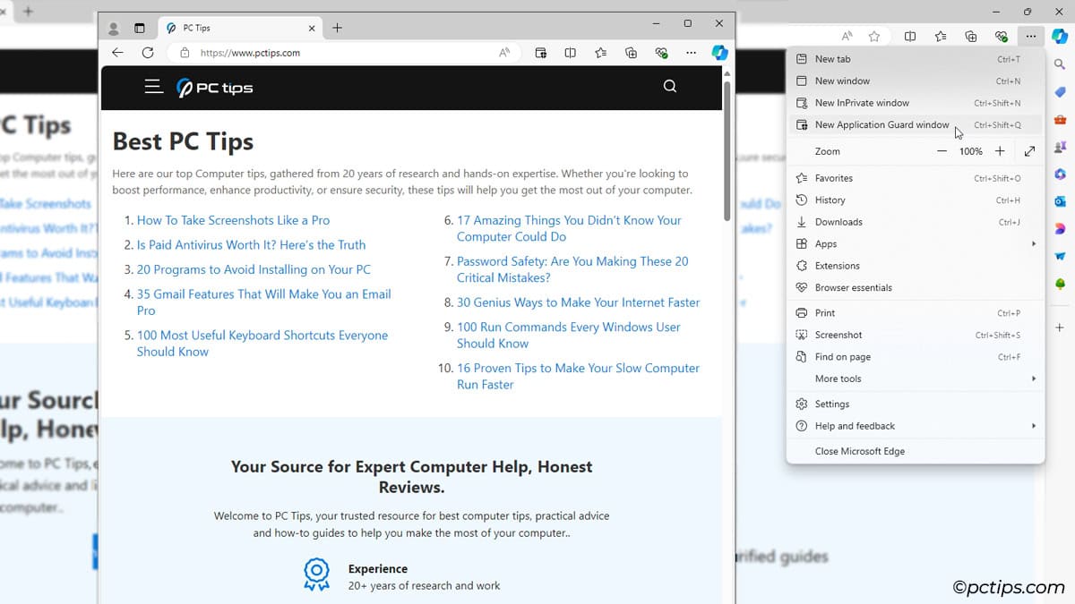Open the browser essentials icon in the front window toolbar
The image size is (1075, 604).
662,53
